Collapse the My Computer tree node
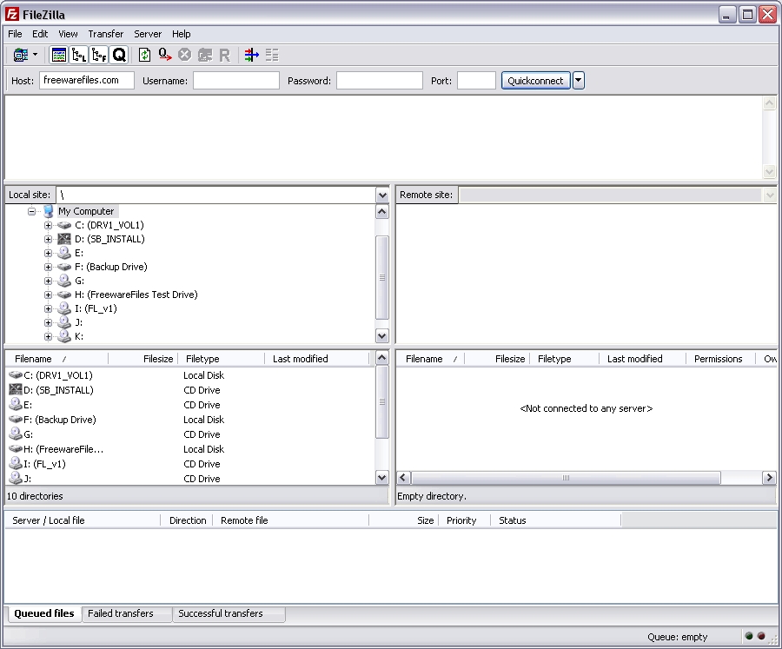Viewport: 782px width, 649px height. point(32,211)
